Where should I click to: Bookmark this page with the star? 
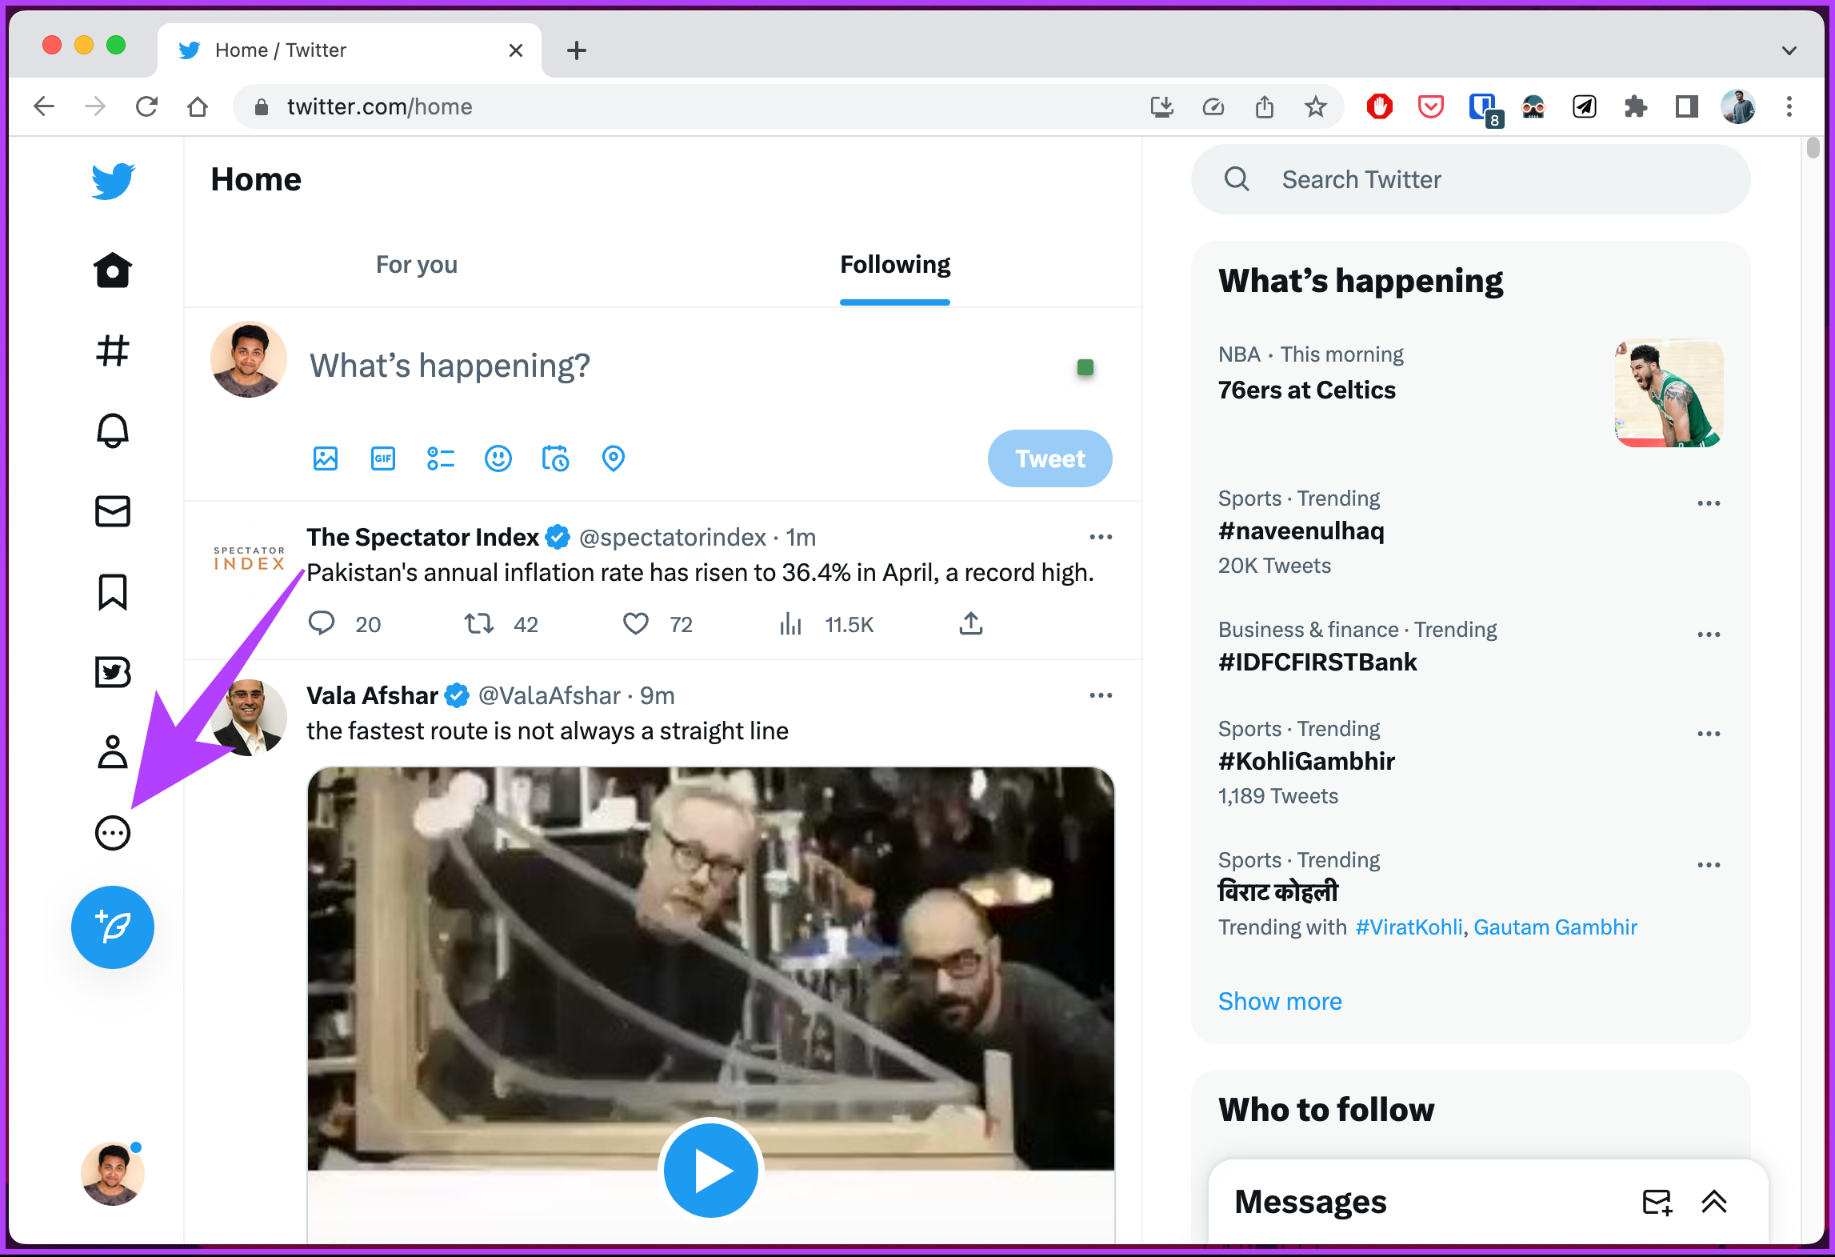point(1315,106)
